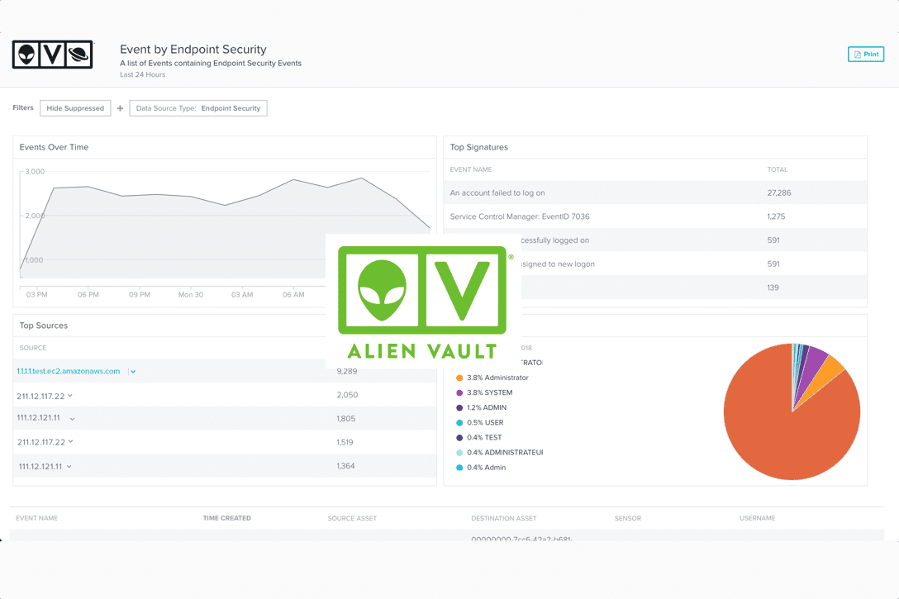This screenshot has width=899, height=599.
Task: Click the AlienVault logo in the header
Action: tap(53, 55)
